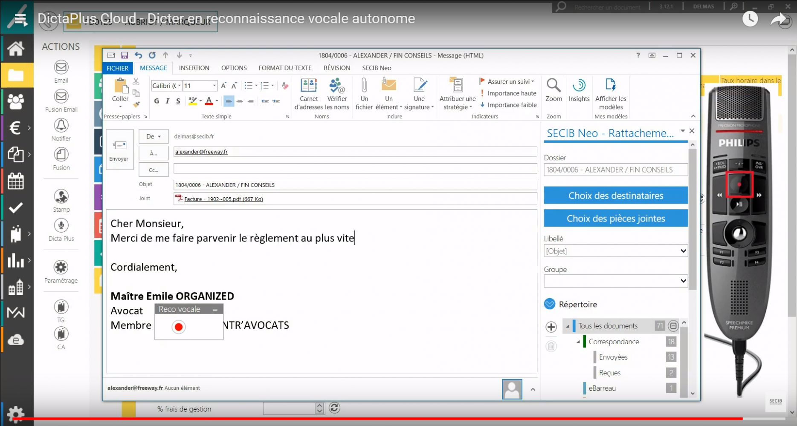Switch to FORMAT DU TEXTE tab
The image size is (797, 426).
click(285, 68)
